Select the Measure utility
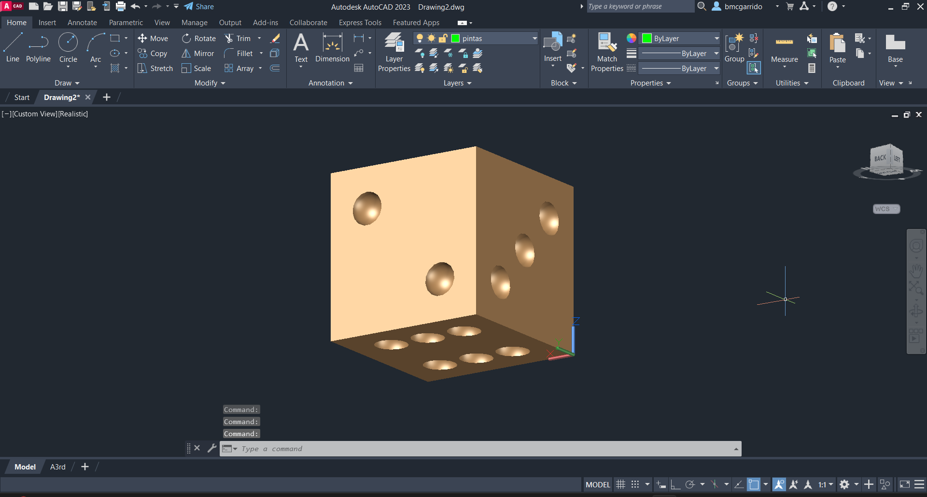 pyautogui.click(x=784, y=48)
